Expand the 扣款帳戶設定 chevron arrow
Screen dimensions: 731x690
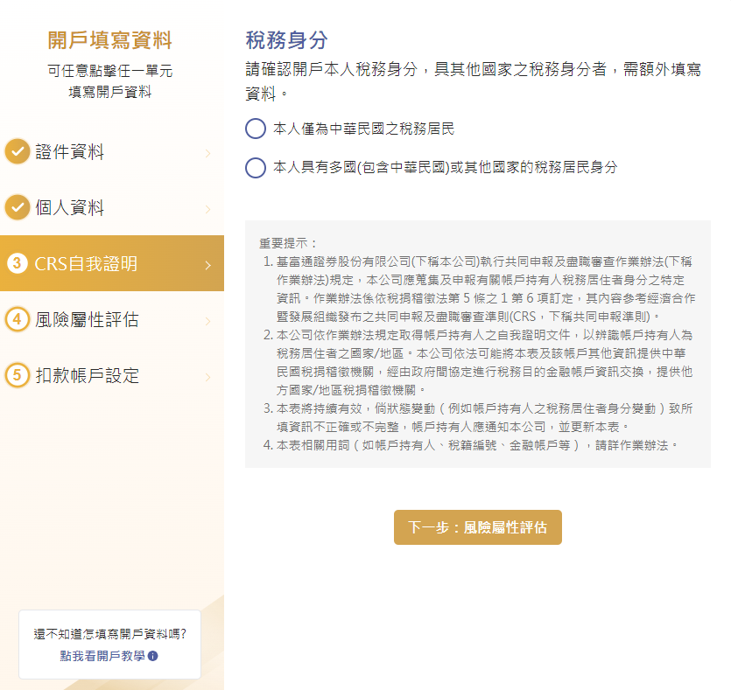click(208, 377)
